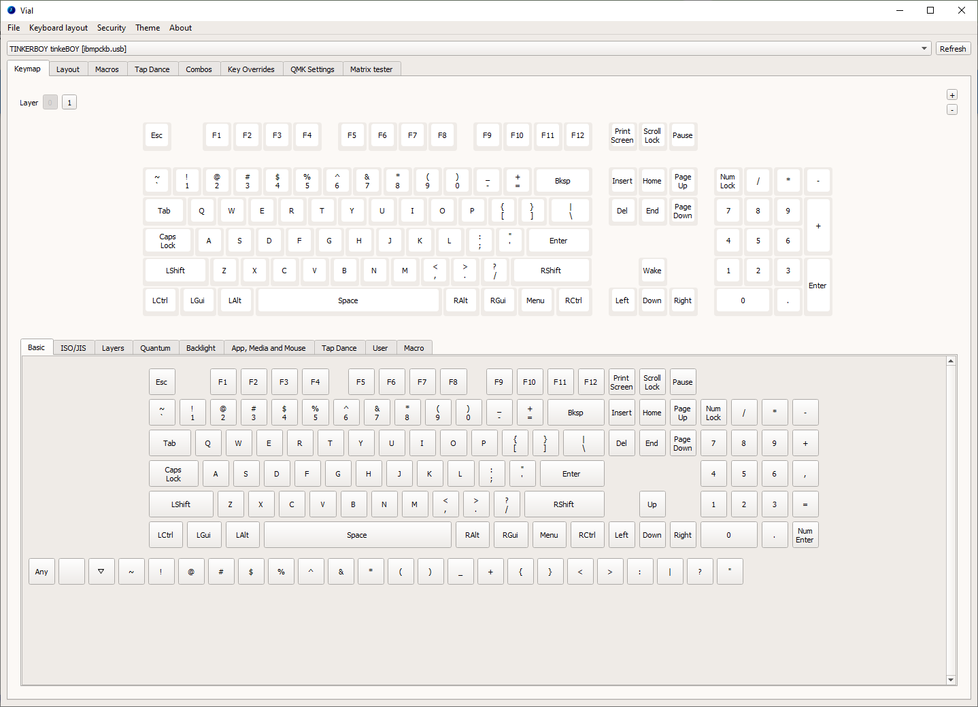This screenshot has width=978, height=707.
Task: Click keycode panel scrollbar up arrow
Action: [951, 361]
